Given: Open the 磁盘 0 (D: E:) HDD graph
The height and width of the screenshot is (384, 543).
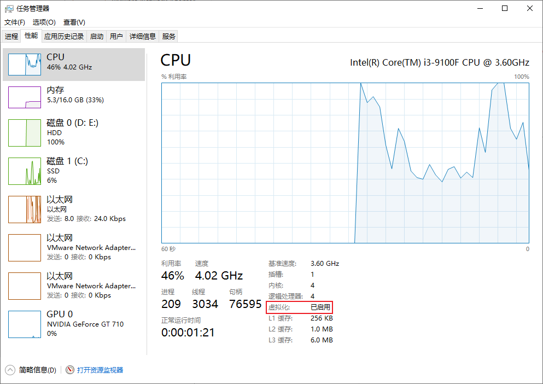Looking at the screenshot, I should pos(25,133).
